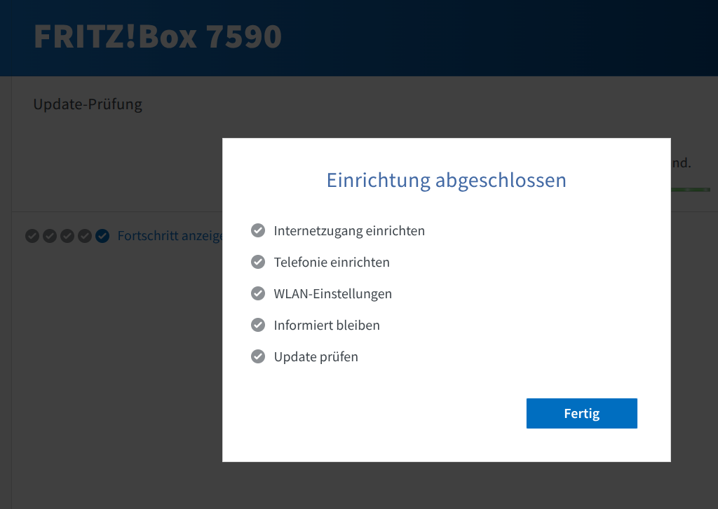Click the checkmark icon next to Informiert bleiben
The width and height of the screenshot is (718, 509).
coord(258,325)
